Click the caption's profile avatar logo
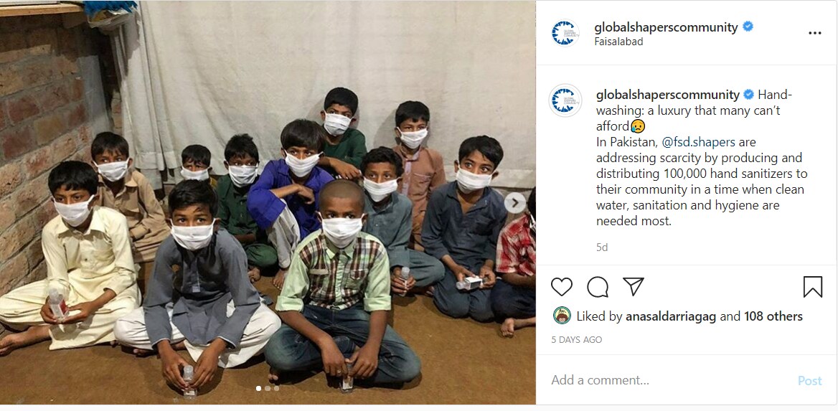Screen dimensions: 838x411 (565, 100)
